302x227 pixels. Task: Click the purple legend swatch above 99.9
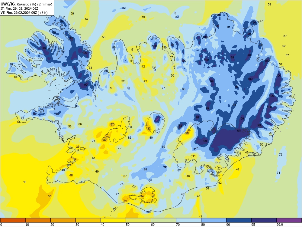click(289, 220)
